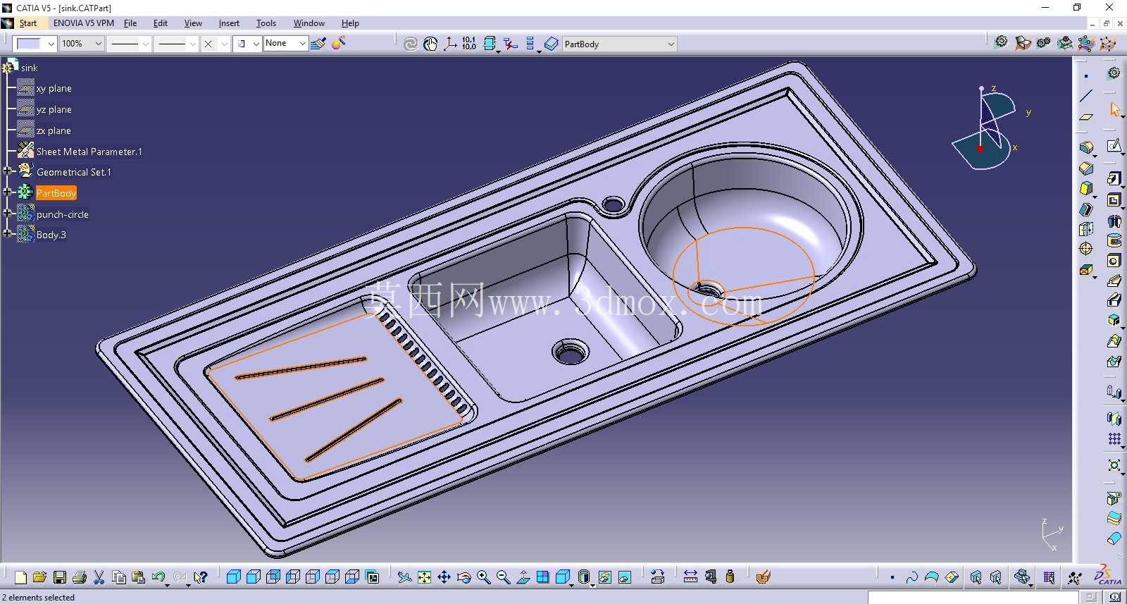1127x604 pixels.
Task: Expand the punch-circle tree node
Action: pyautogui.click(x=7, y=213)
